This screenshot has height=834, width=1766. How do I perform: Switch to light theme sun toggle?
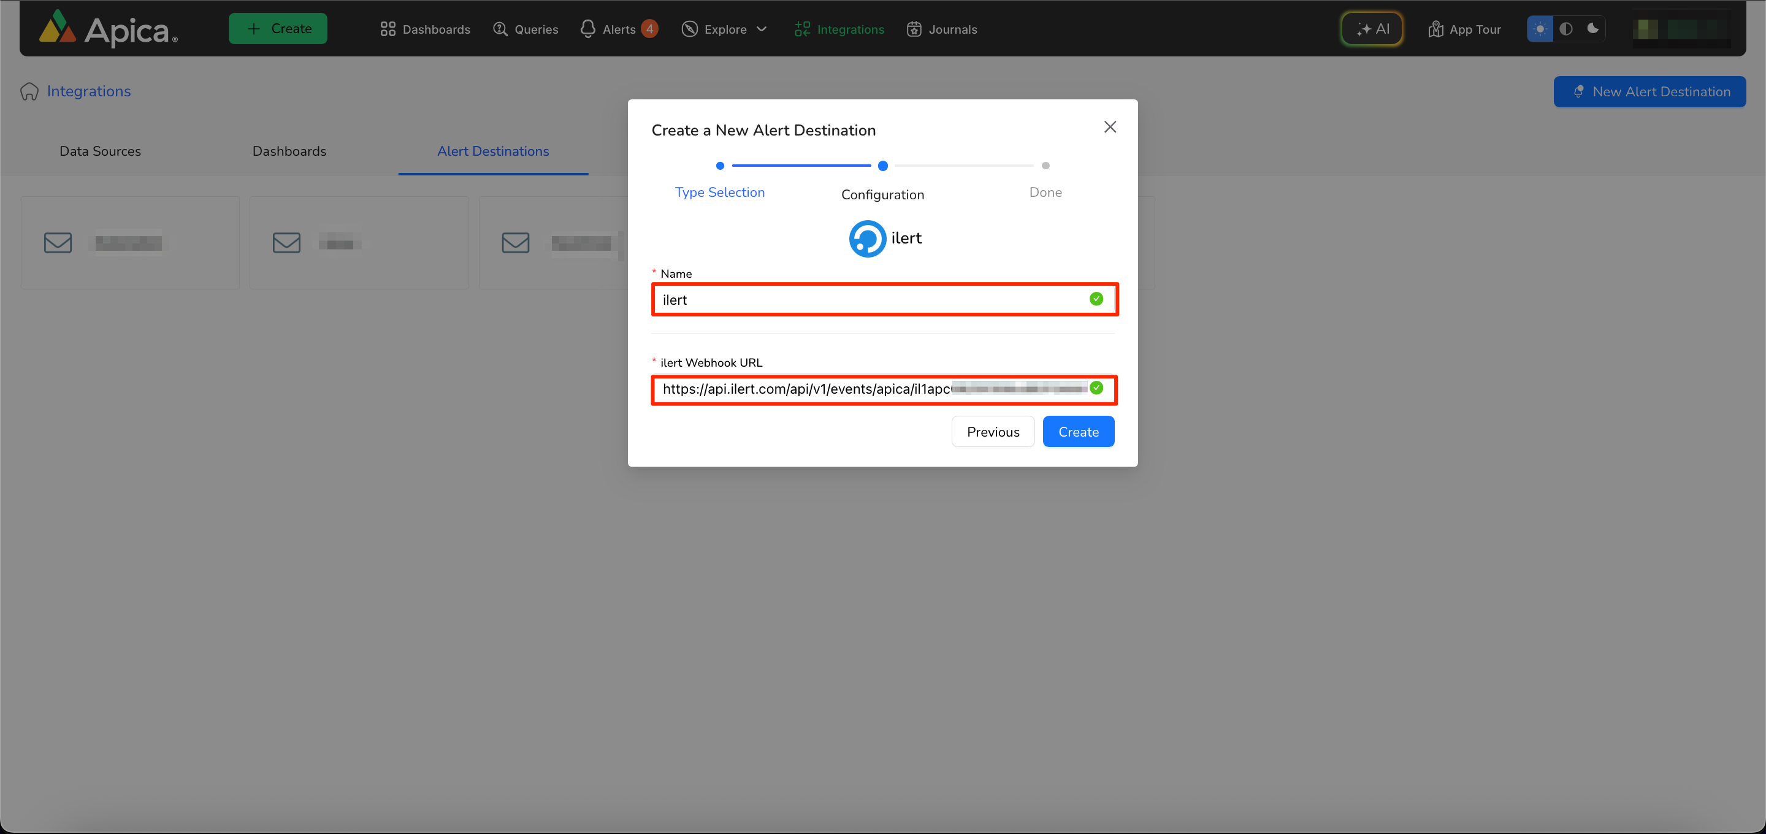point(1540,29)
